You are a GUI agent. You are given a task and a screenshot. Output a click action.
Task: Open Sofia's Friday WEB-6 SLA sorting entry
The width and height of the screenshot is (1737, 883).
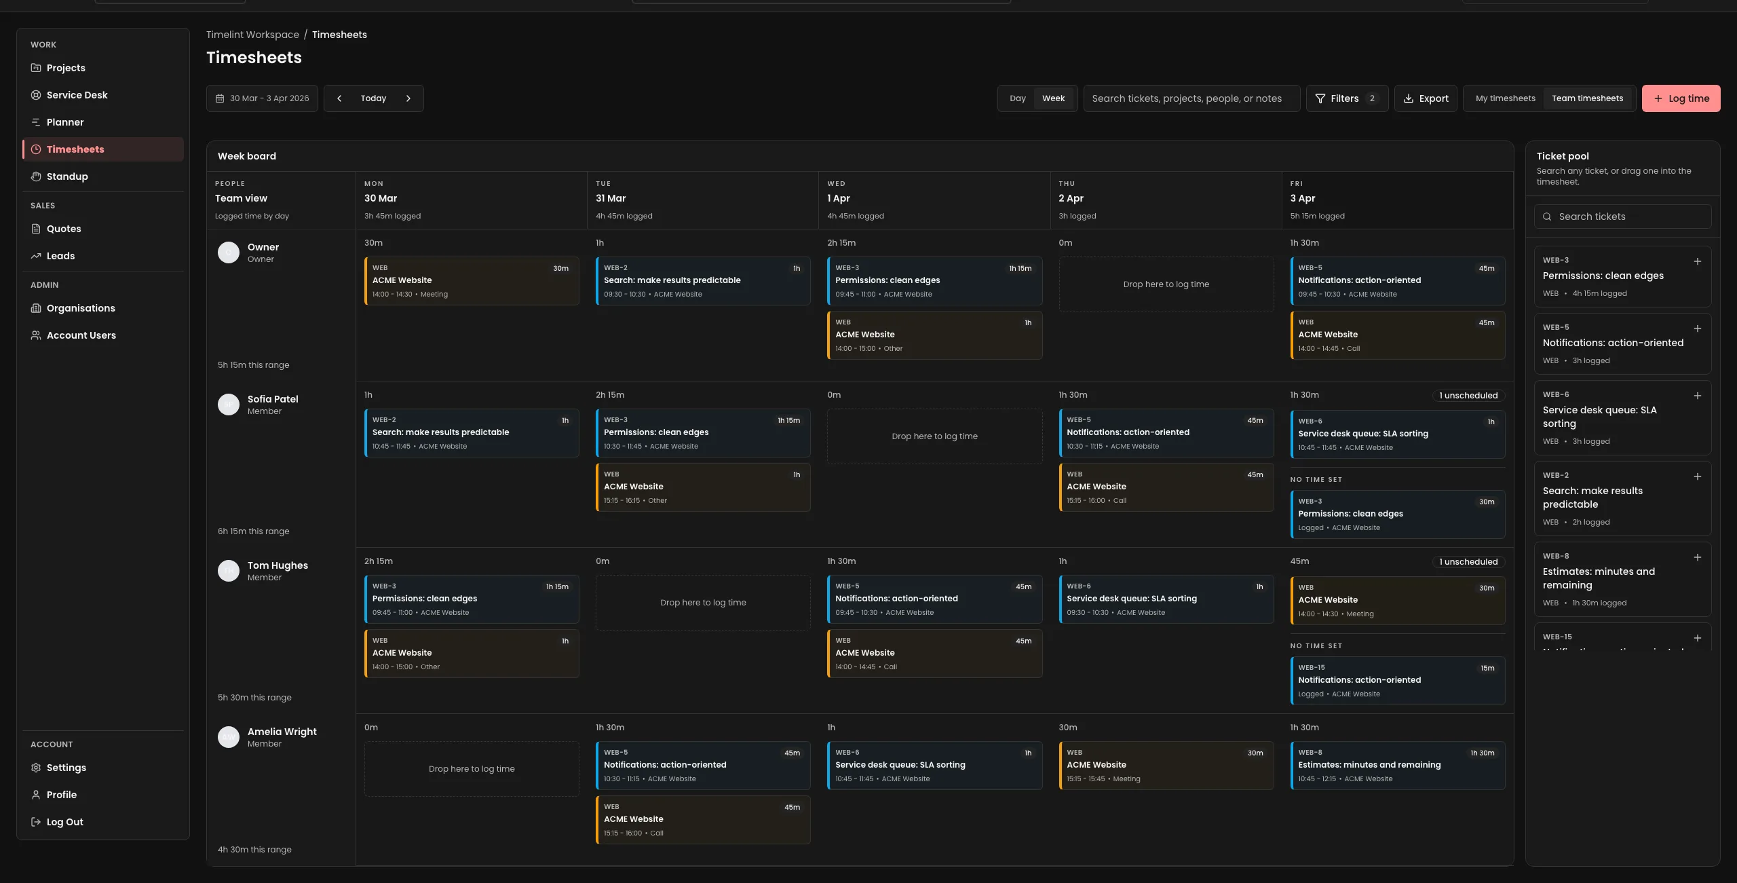tap(1398, 434)
